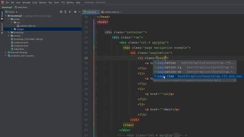Image resolution: width=244 pixels, height=137 pixels.
Task: Collapse the bootstrap5 root folder
Action: coord(6,16)
